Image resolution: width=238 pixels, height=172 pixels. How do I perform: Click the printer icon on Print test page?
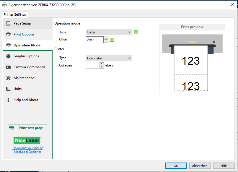coord(12,128)
